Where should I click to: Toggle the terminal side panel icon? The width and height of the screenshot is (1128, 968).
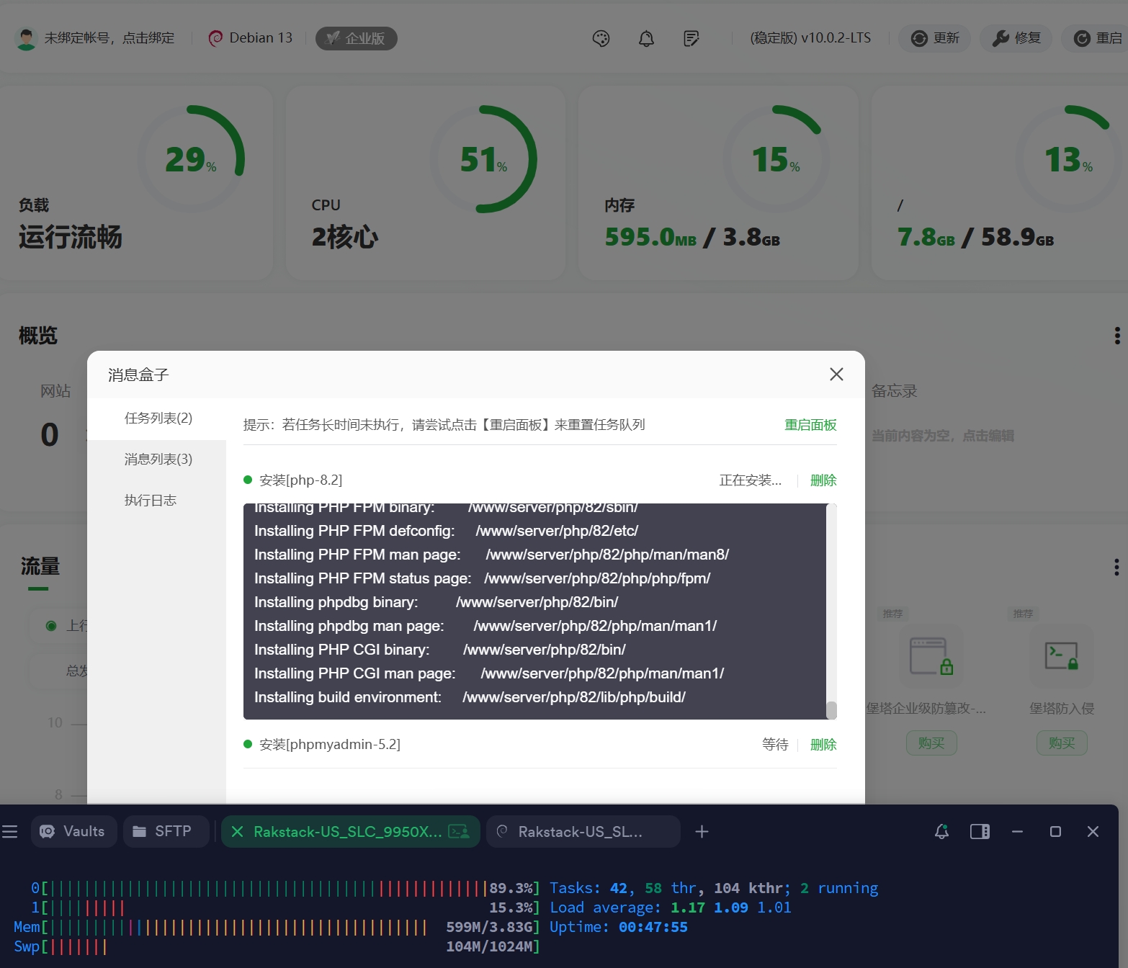pos(980,832)
